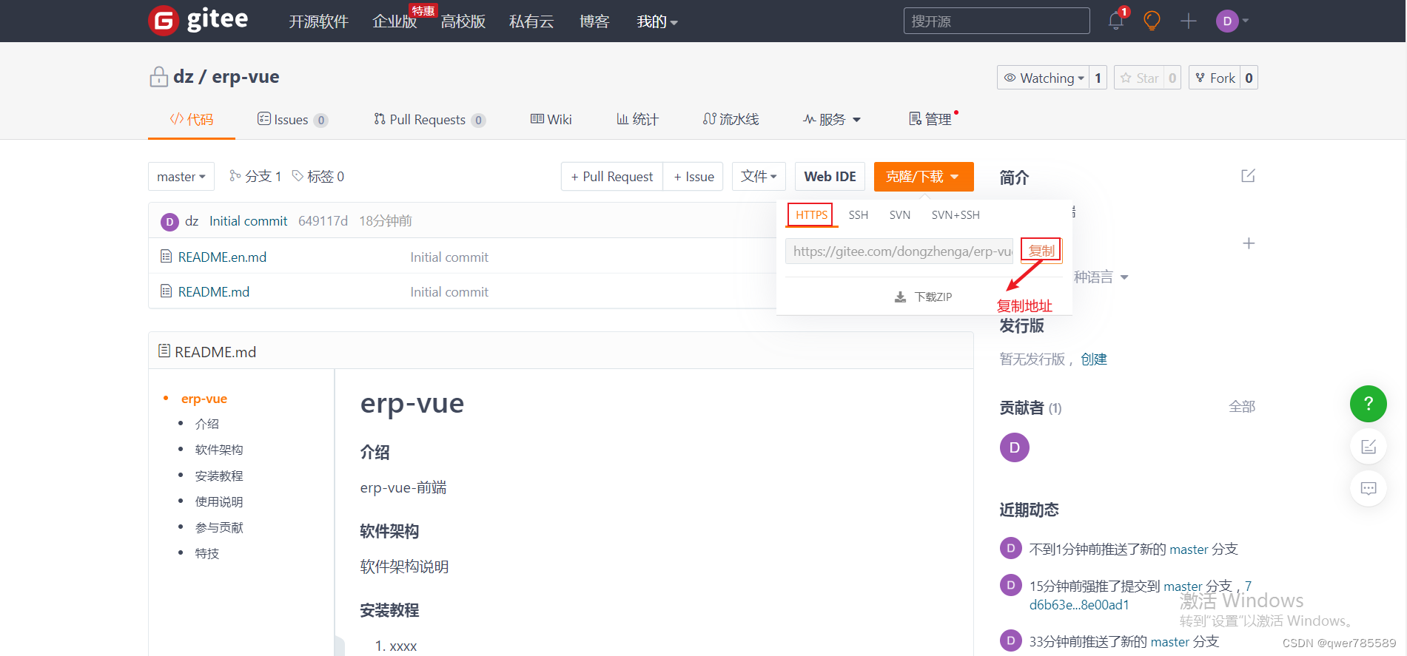
Task: Select the SSH clone tab
Action: 858,214
